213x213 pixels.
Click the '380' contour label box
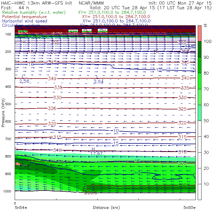(87, 31)
